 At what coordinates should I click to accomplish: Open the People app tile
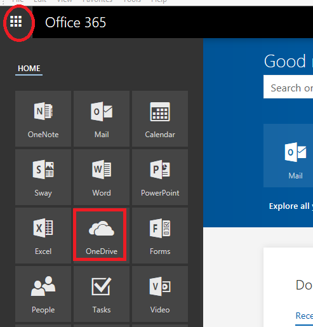click(43, 294)
